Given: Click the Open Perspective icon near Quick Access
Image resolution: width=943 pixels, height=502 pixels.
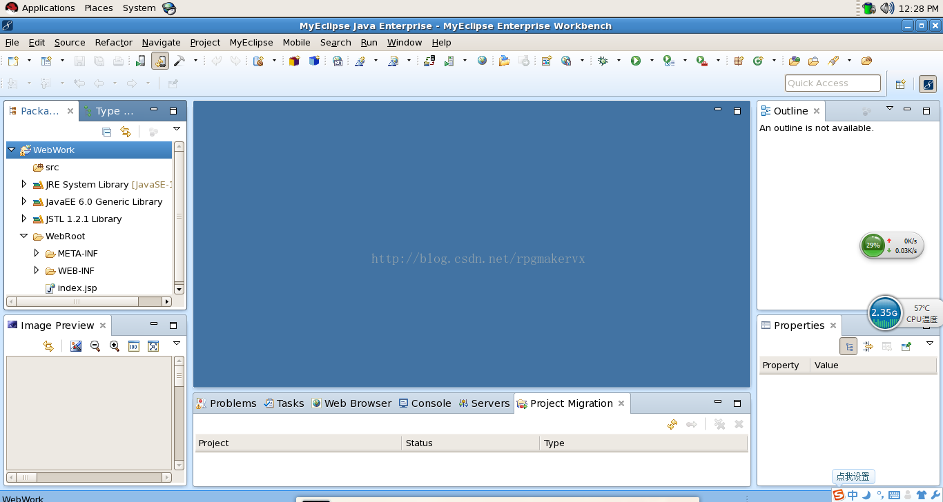Looking at the screenshot, I should point(900,84).
